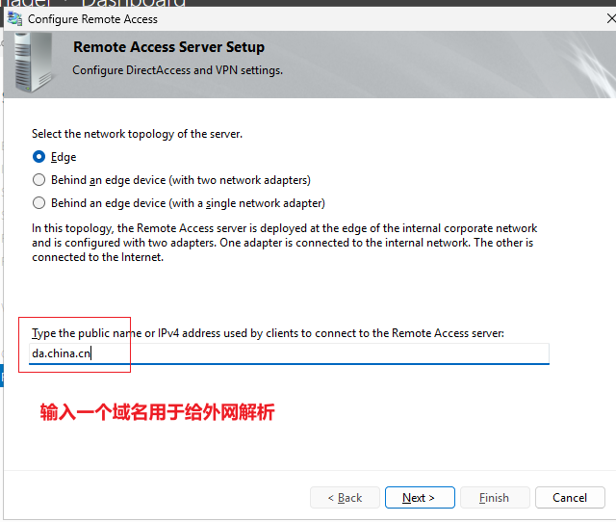Click the Edge option label text
This screenshot has width=616, height=522.
click(x=64, y=157)
